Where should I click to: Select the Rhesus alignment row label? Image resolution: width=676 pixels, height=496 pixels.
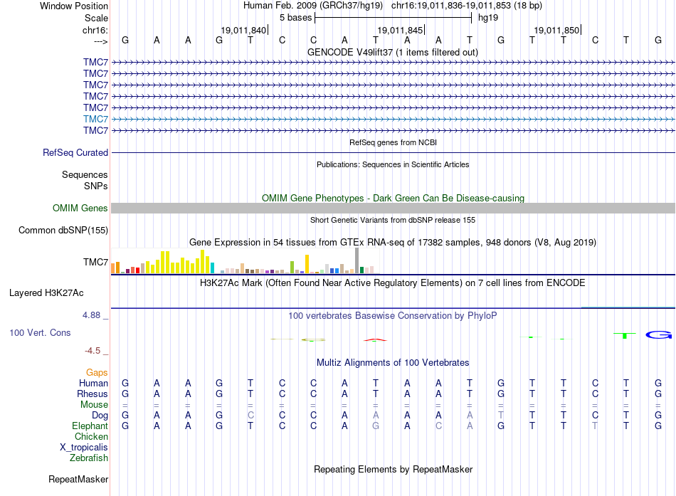pos(93,394)
